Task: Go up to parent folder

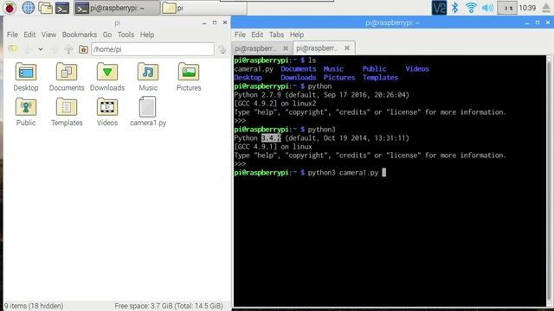Action: click(x=68, y=49)
